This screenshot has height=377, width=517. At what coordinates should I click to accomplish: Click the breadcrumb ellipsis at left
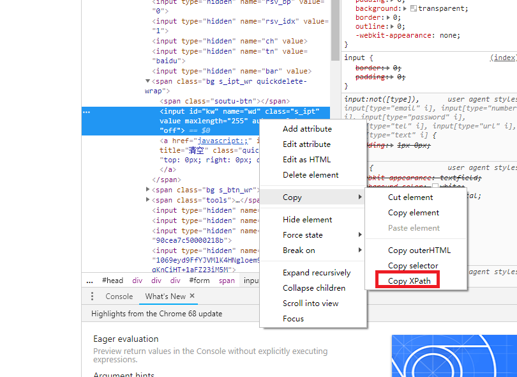(90, 281)
